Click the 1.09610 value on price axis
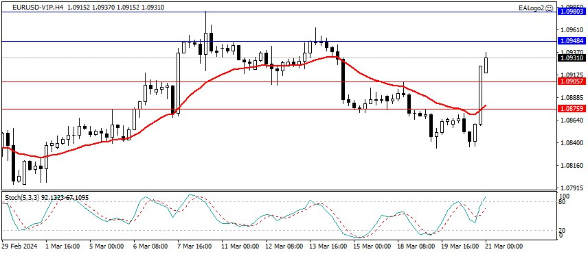The width and height of the screenshot is (588, 254). click(572, 30)
